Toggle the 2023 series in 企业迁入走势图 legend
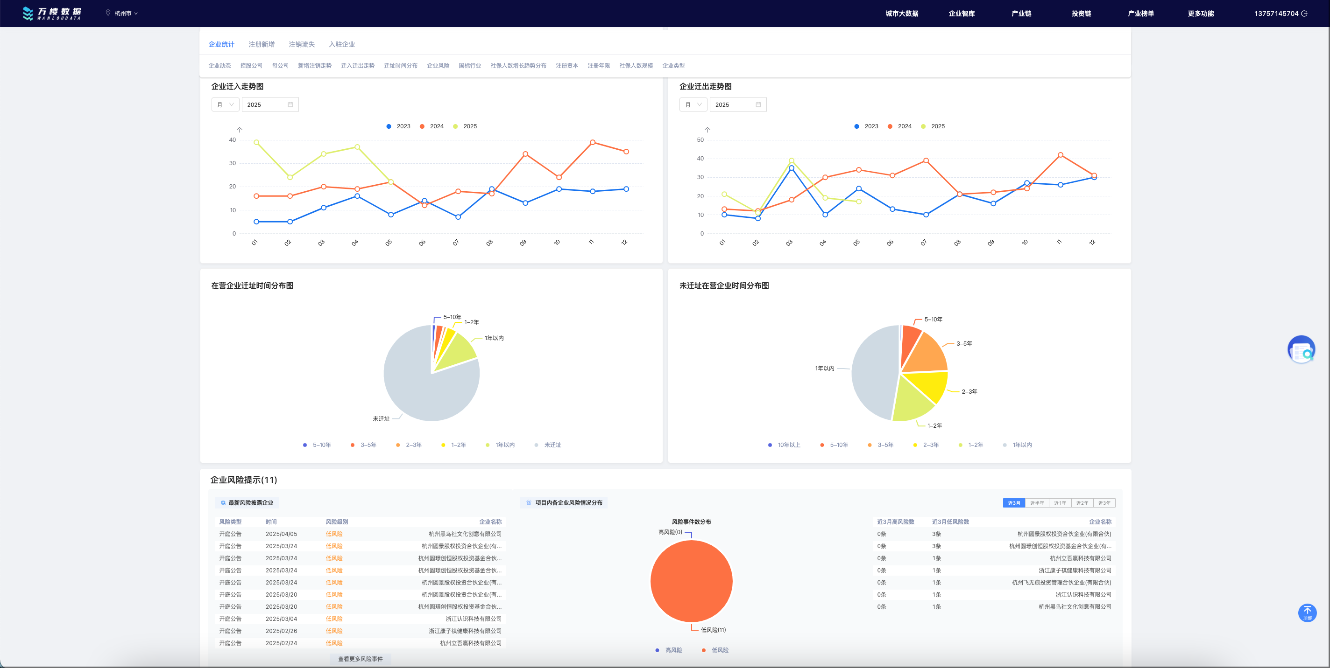Viewport: 1330px width, 668px height. (398, 126)
